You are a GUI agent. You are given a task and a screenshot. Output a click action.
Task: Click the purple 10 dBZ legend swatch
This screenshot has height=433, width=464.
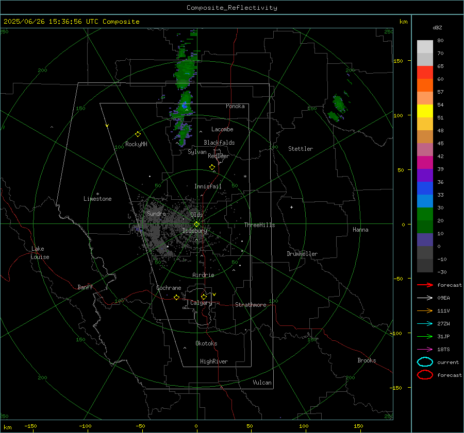click(x=425, y=239)
